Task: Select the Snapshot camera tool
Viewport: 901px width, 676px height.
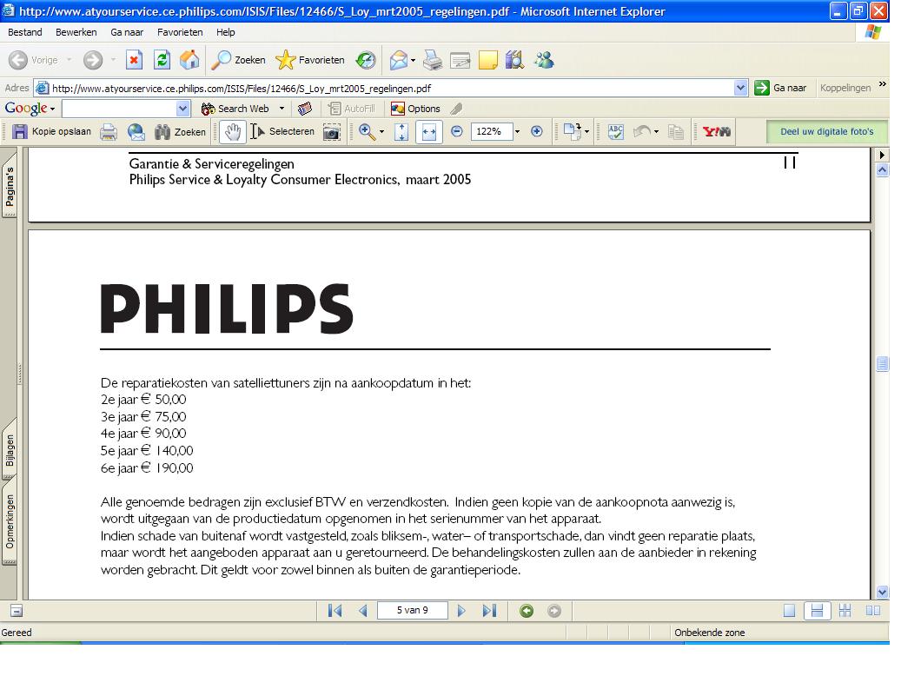Action: point(331,132)
